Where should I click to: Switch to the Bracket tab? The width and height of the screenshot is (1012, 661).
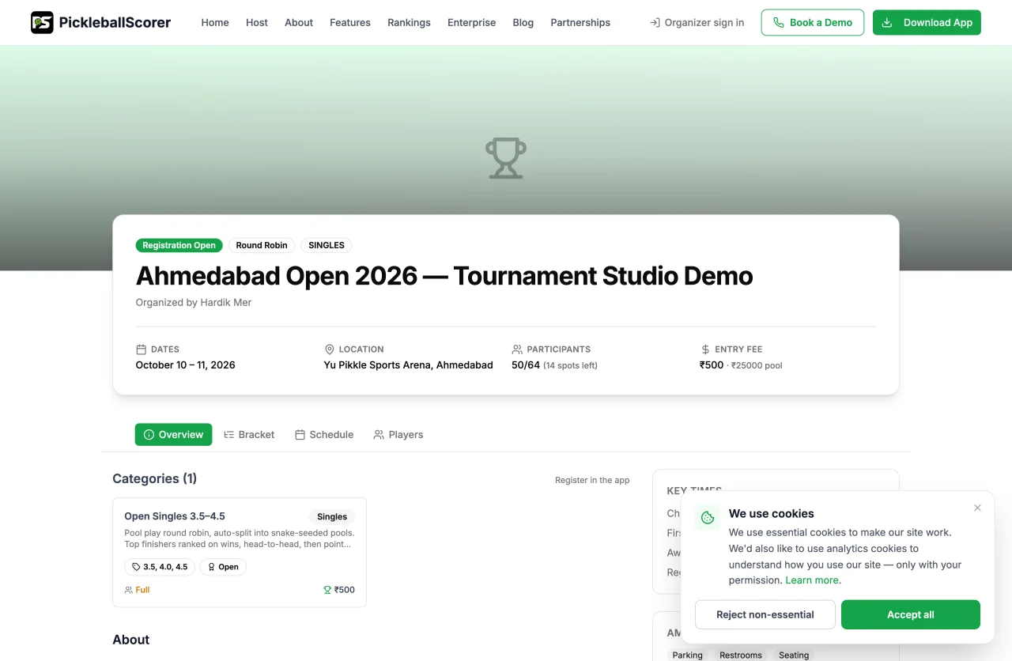pos(249,435)
